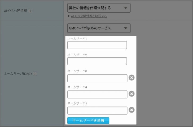The image size is (193, 127).
Task: Expand the GMOペパボ以外のサービス dropdown
Action: (99, 28)
